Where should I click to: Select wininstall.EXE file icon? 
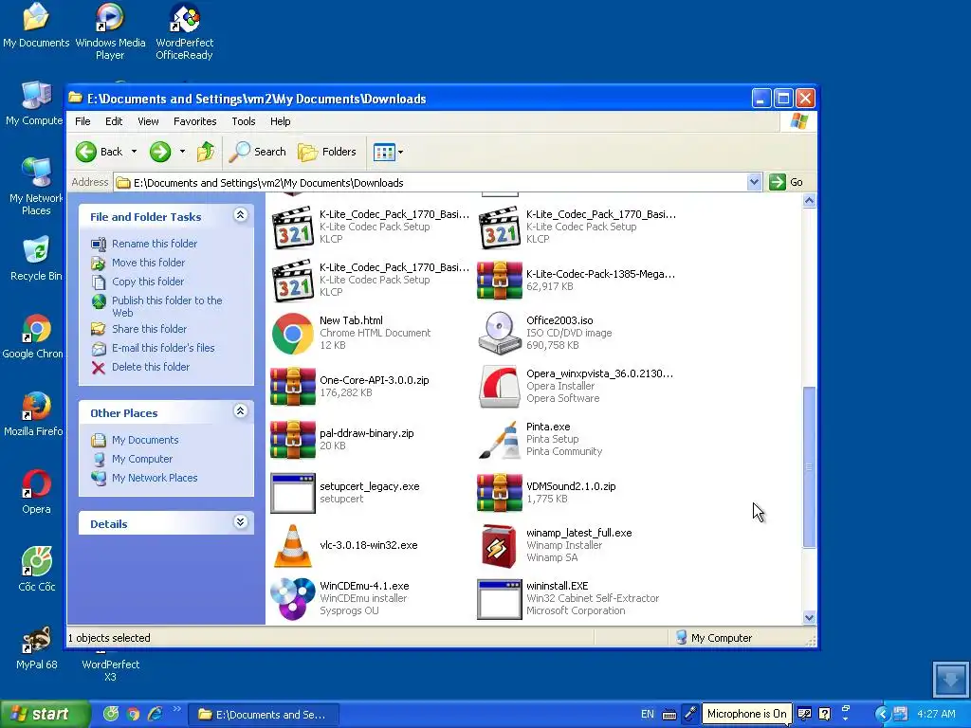(499, 599)
